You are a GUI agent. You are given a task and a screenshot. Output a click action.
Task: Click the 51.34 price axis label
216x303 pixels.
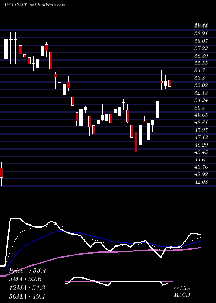pos(201,100)
